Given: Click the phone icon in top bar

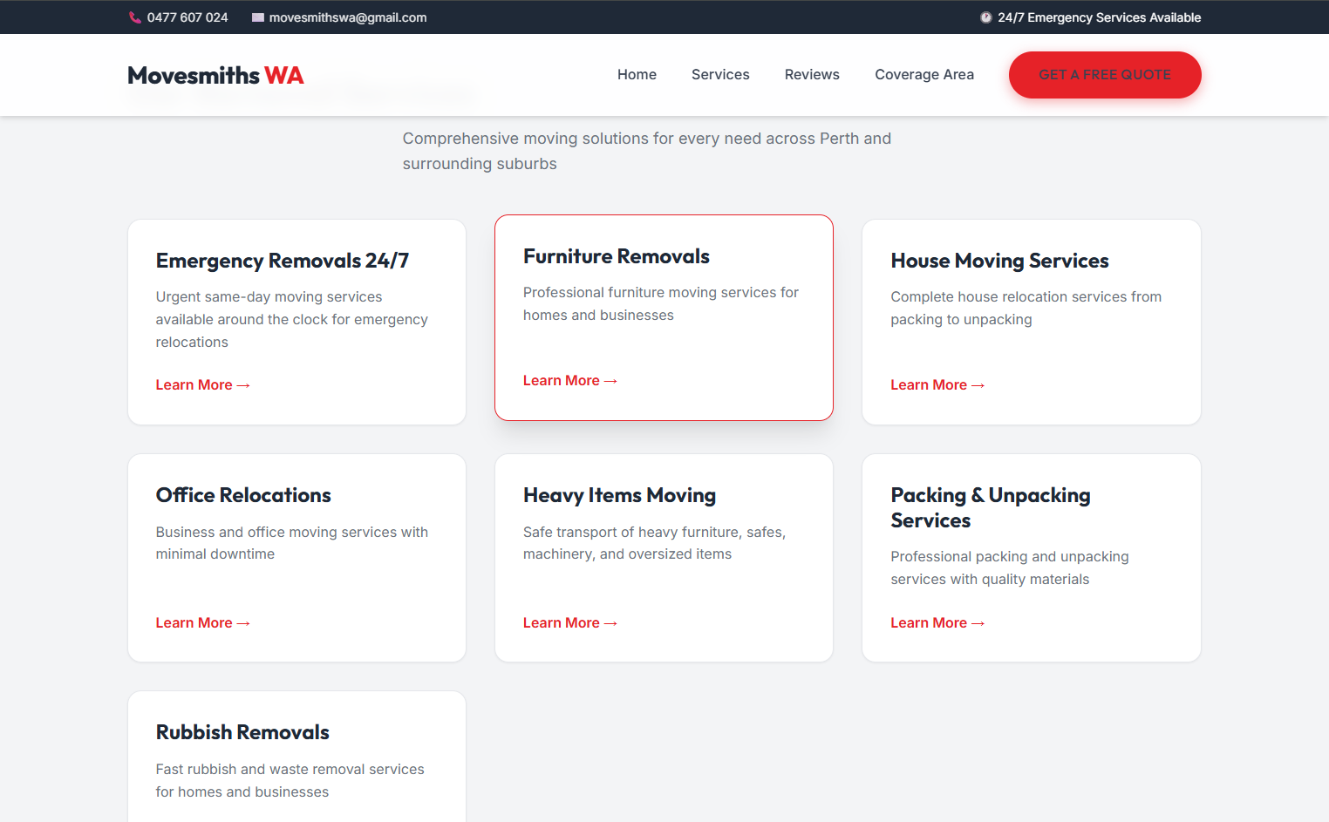Looking at the screenshot, I should tap(135, 17).
